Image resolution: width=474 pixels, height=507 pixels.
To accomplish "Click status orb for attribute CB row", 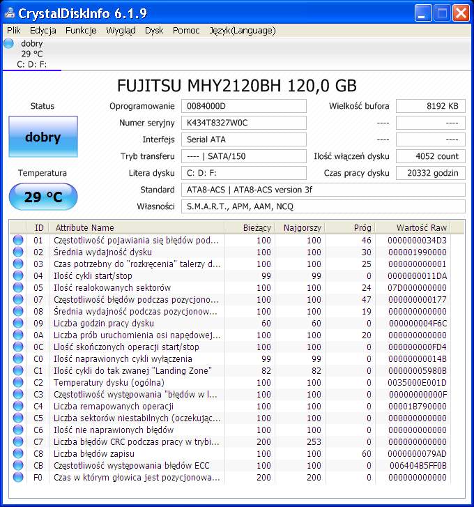I will 18,465.
